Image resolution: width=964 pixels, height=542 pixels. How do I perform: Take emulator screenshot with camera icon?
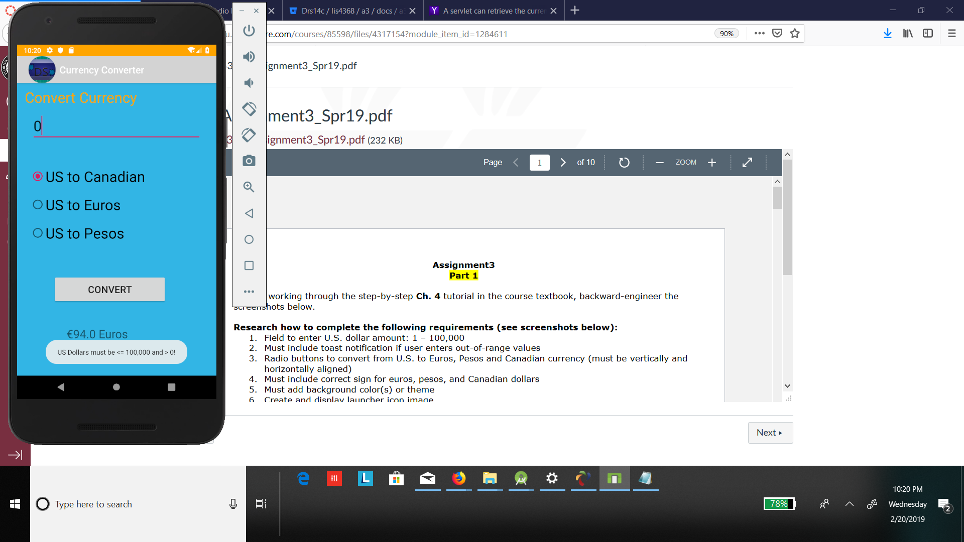pos(249,161)
